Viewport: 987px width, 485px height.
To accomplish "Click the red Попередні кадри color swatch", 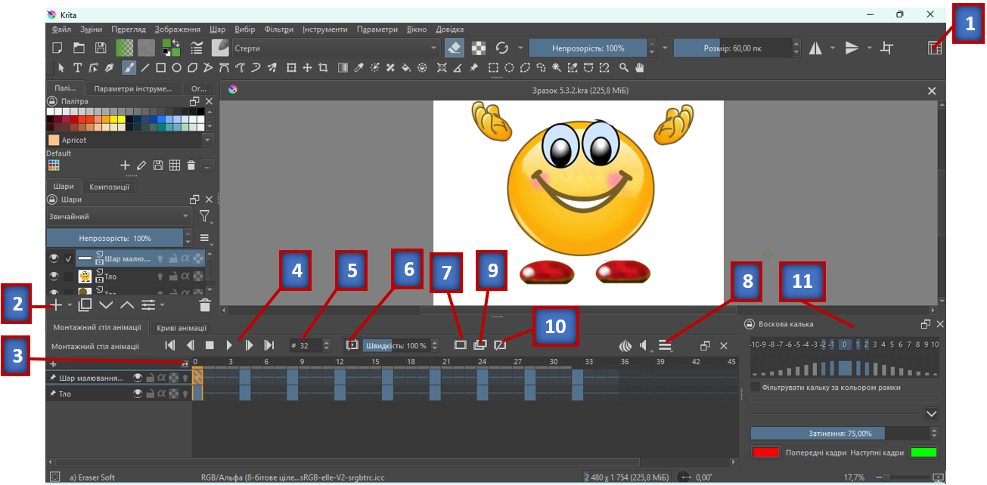I will tap(765, 453).
